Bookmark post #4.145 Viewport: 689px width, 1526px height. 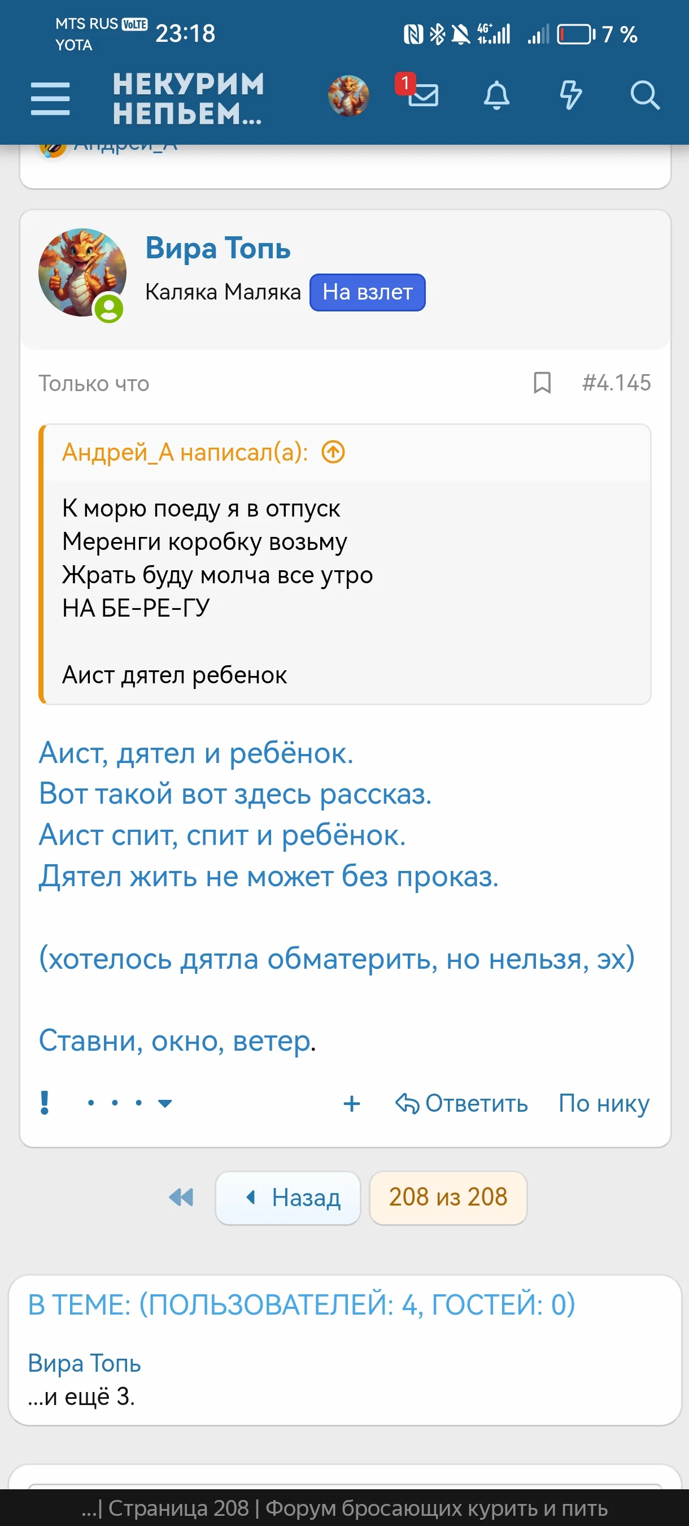click(x=542, y=383)
